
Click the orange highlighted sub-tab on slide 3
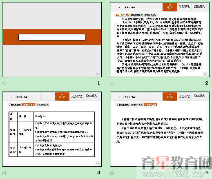pyautogui.click(x=29, y=105)
